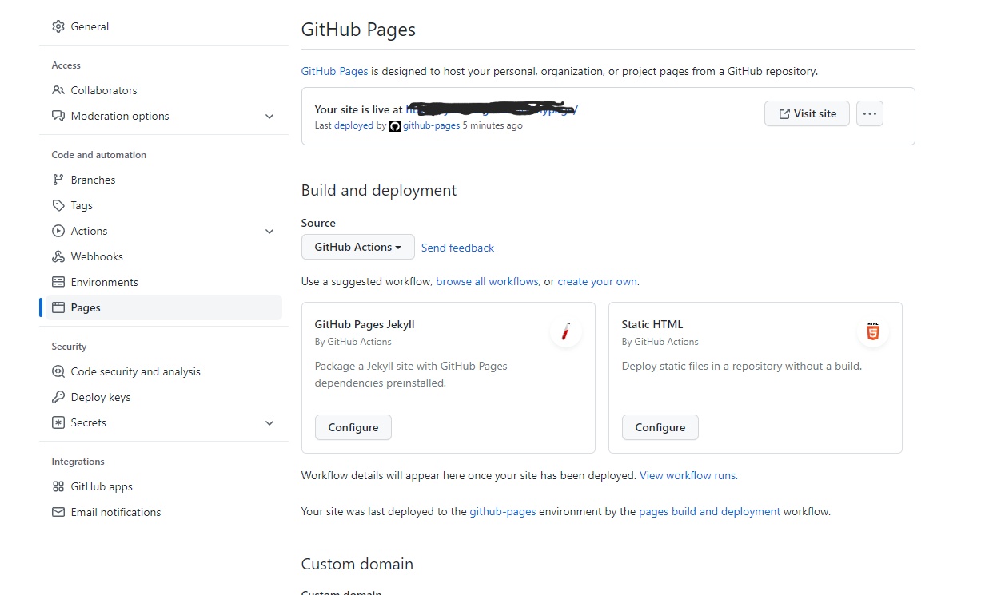Open the browse all workflows link
Viewport: 1001px width, 595px height.
[x=487, y=281]
